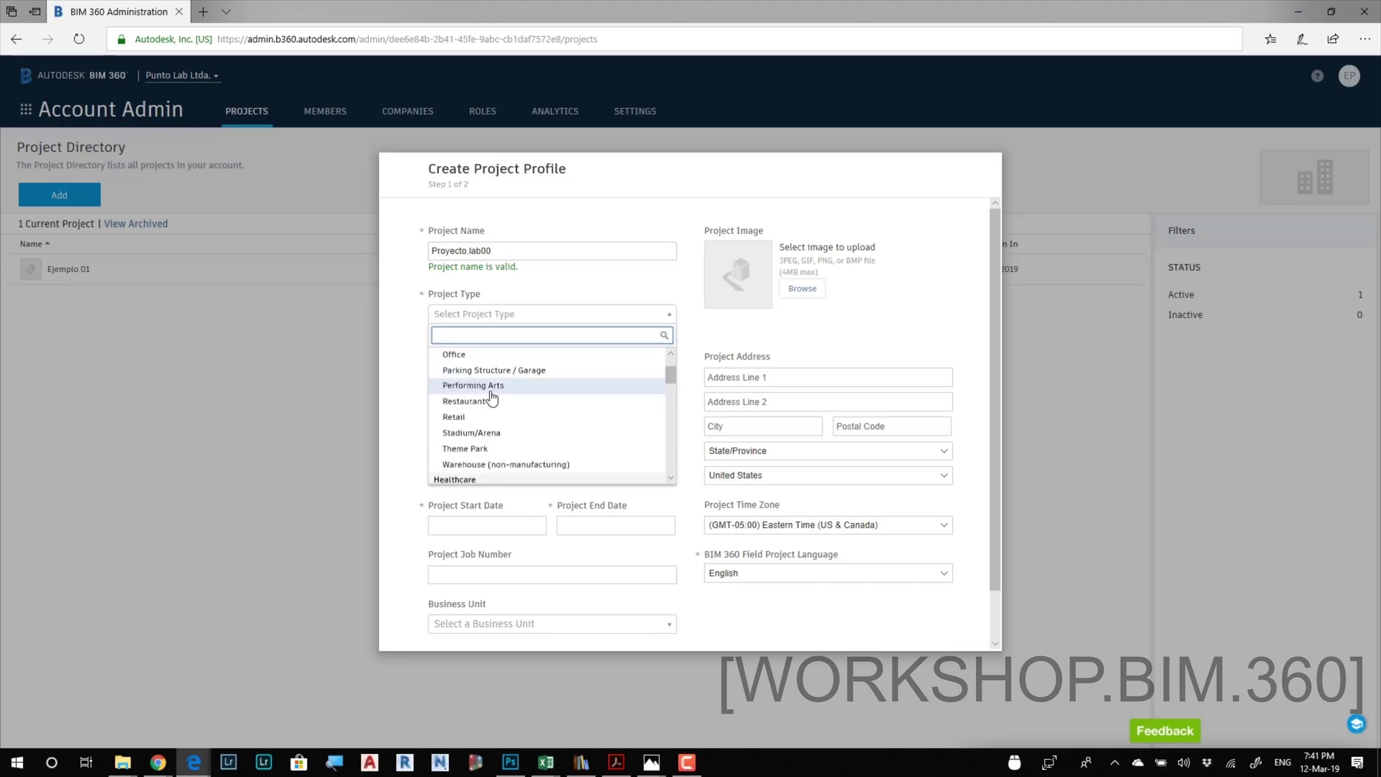Open the Project Time Zone dropdown
The image size is (1381, 777).
(x=828, y=525)
